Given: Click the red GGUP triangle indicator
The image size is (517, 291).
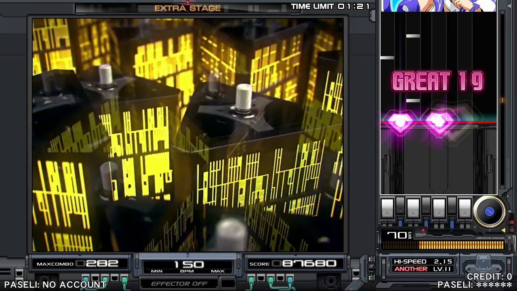Looking at the screenshot, I should [x=423, y=231].
